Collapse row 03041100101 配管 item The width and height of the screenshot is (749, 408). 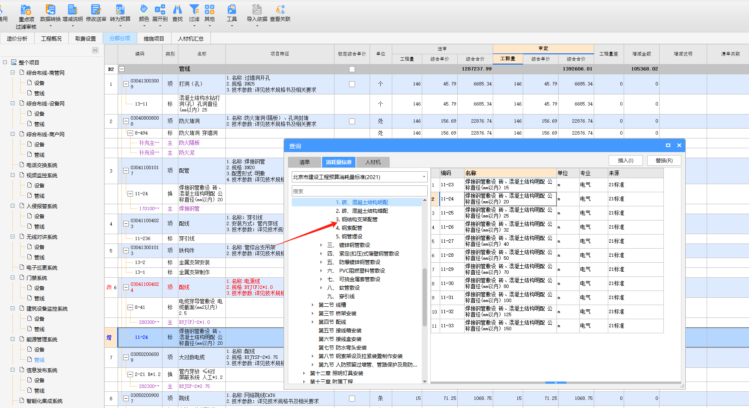(x=126, y=171)
